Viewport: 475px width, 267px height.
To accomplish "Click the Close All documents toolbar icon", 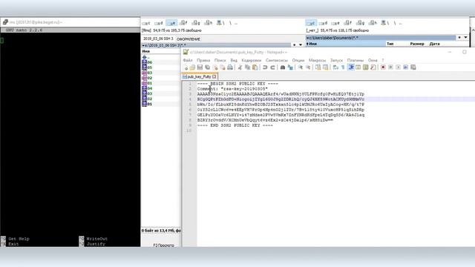I will [223, 67].
